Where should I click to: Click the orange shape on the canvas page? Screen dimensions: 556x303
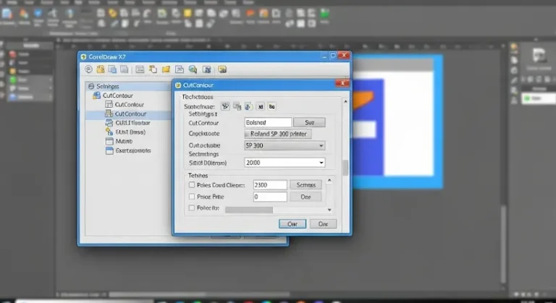point(363,99)
